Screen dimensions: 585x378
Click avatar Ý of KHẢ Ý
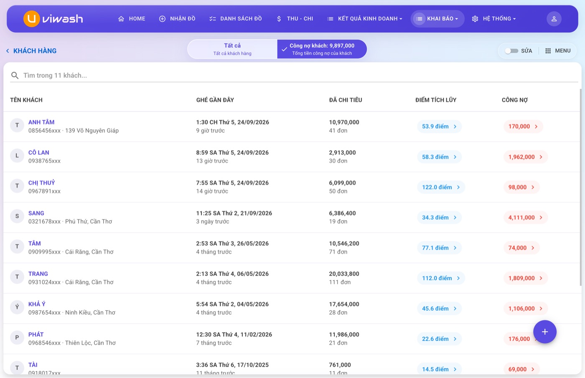point(17,307)
